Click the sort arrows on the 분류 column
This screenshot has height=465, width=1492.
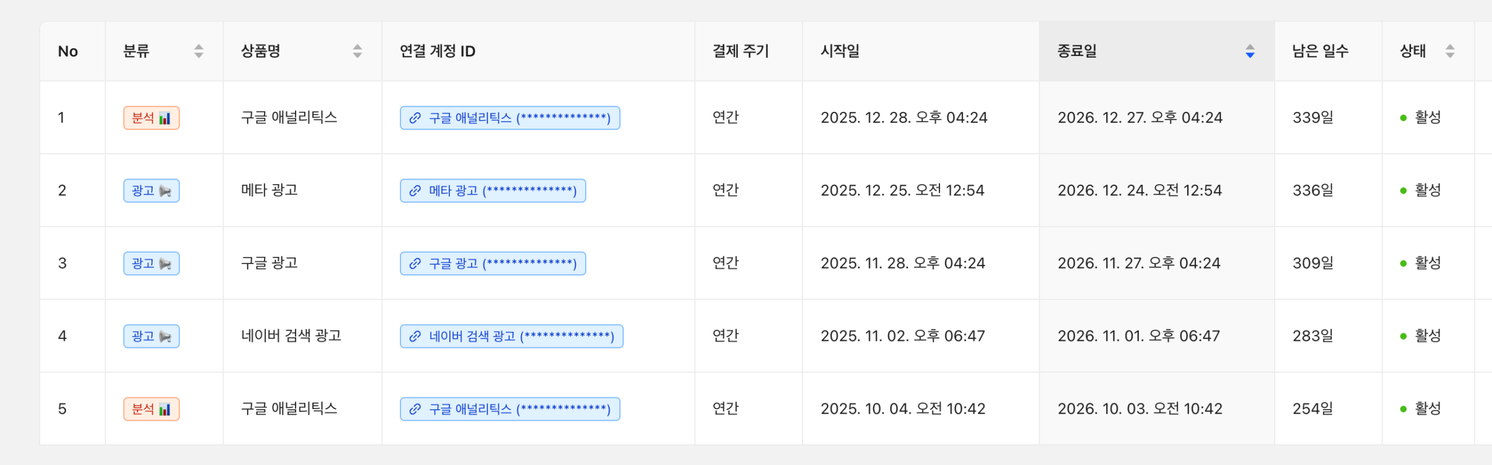[x=198, y=51]
